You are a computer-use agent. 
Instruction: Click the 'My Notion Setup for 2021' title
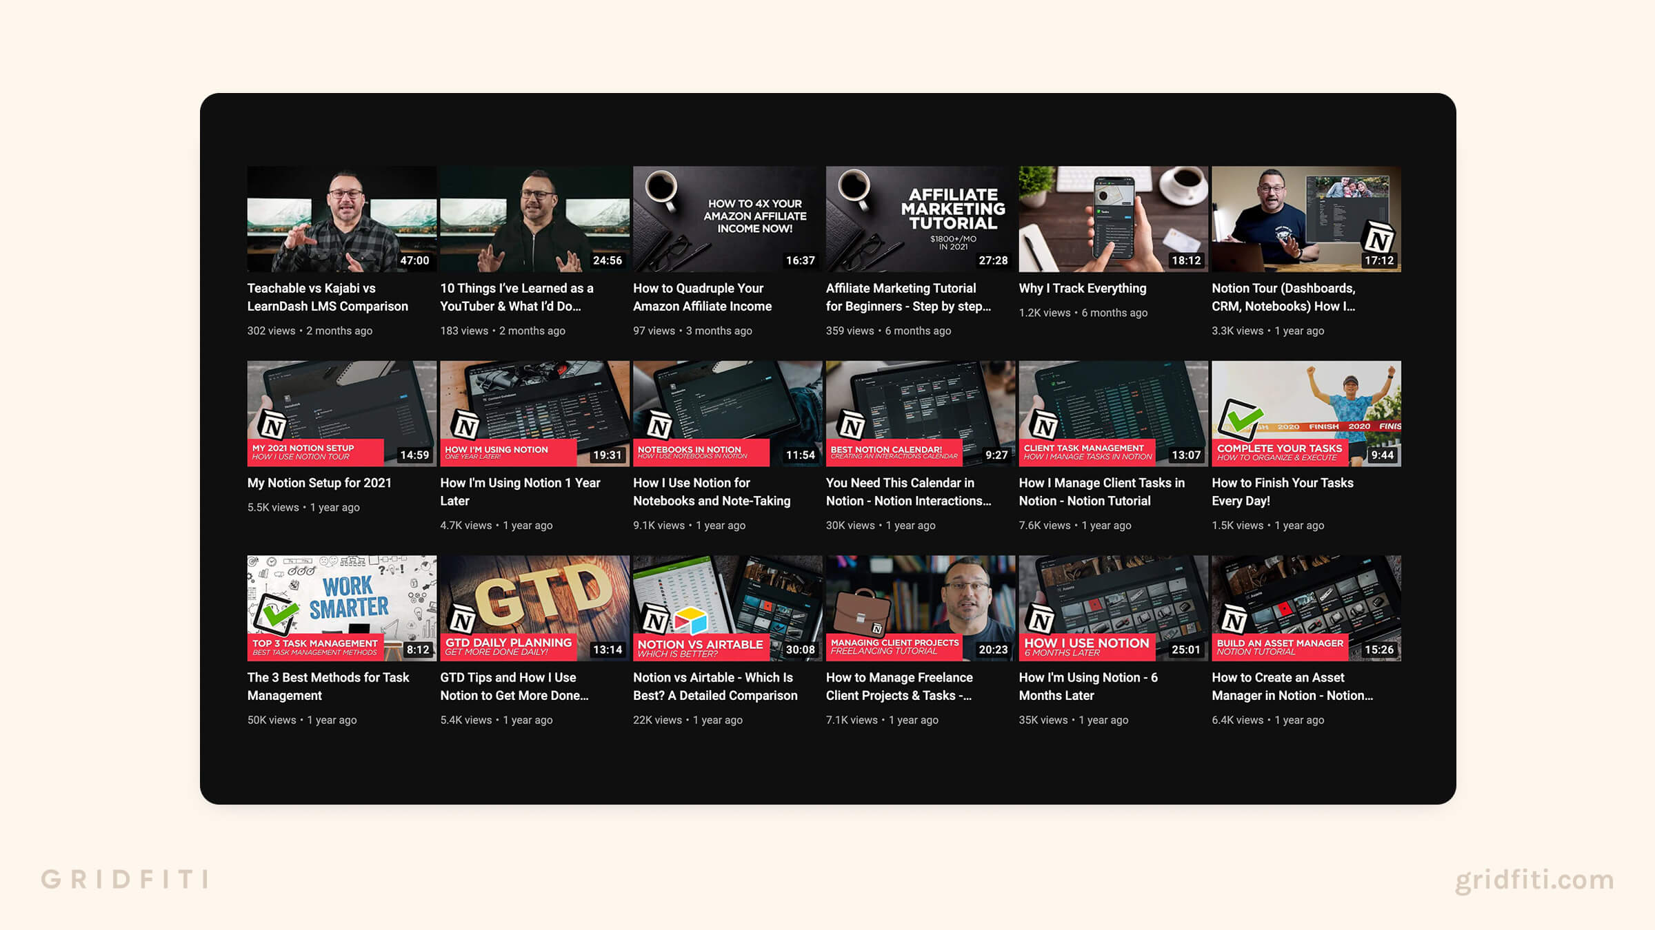tap(319, 483)
